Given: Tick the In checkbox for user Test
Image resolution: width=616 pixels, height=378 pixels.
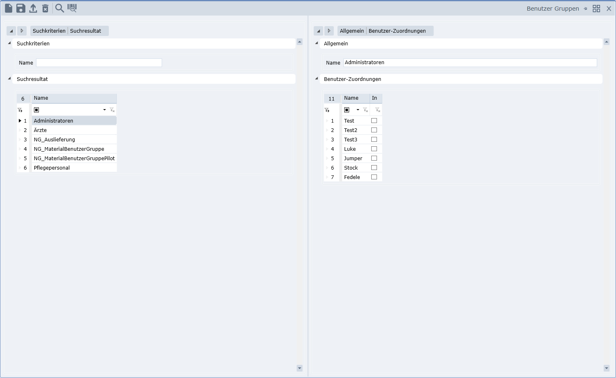Looking at the screenshot, I should (x=374, y=121).
